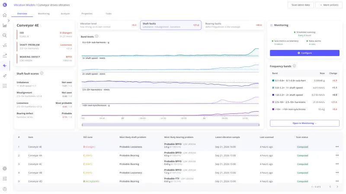Viewport: 346px width, 194px height.
Task: Click the BEARING DEFECT summary entry
Action: coord(45,59)
